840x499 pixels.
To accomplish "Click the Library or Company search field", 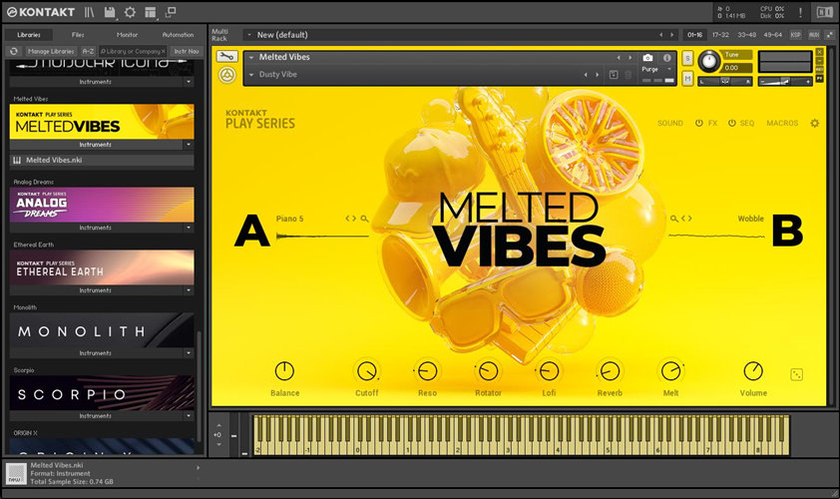I will pyautogui.click(x=133, y=52).
